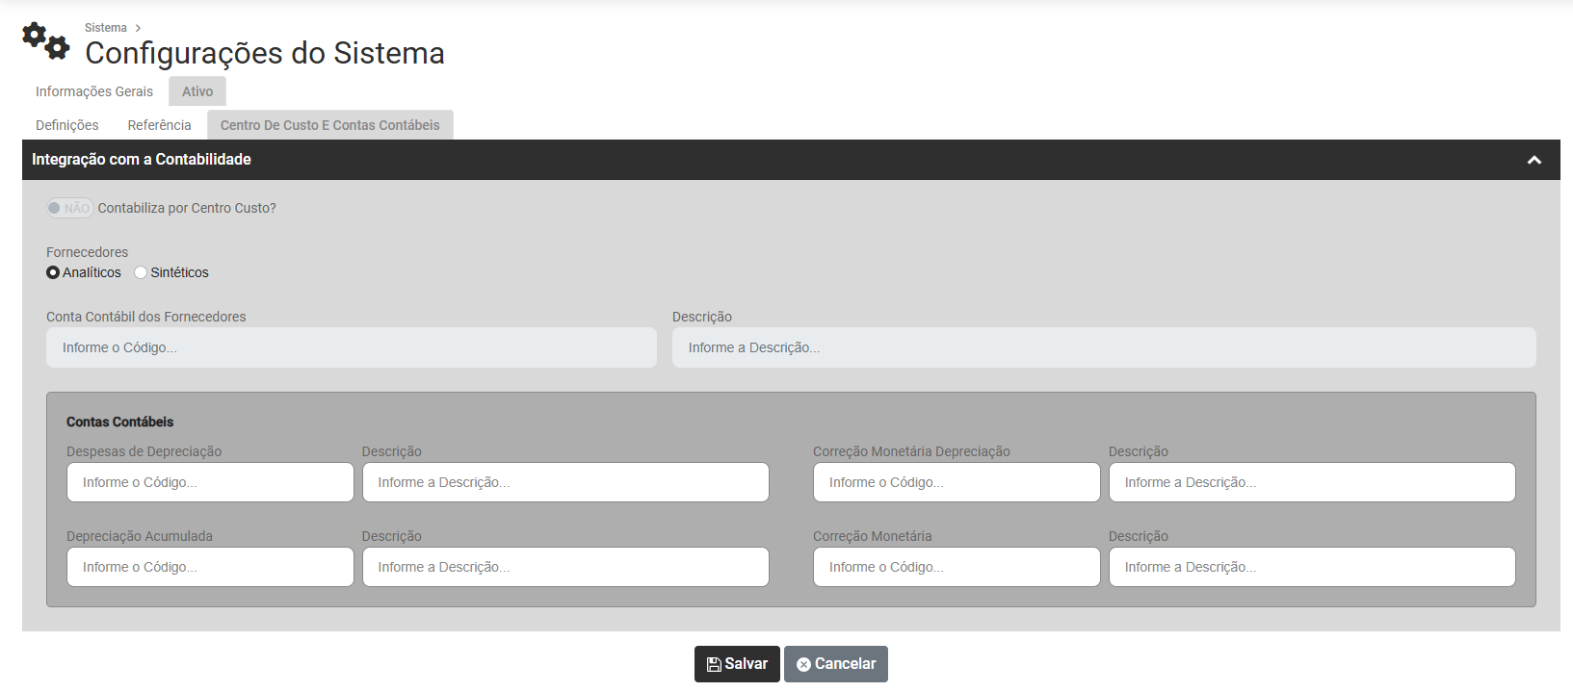
Task: Click Despesas de Depreciação code field
Action: 210,482
